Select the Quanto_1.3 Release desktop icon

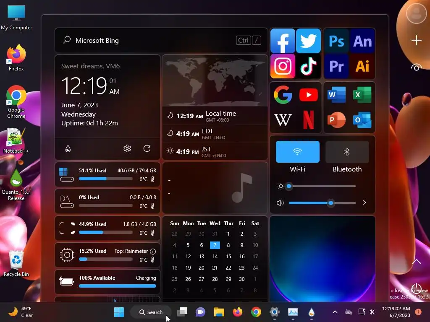16,185
